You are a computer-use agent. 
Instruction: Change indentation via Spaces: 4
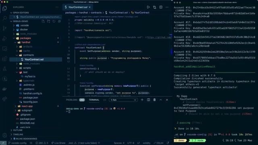click(x=119, y=143)
